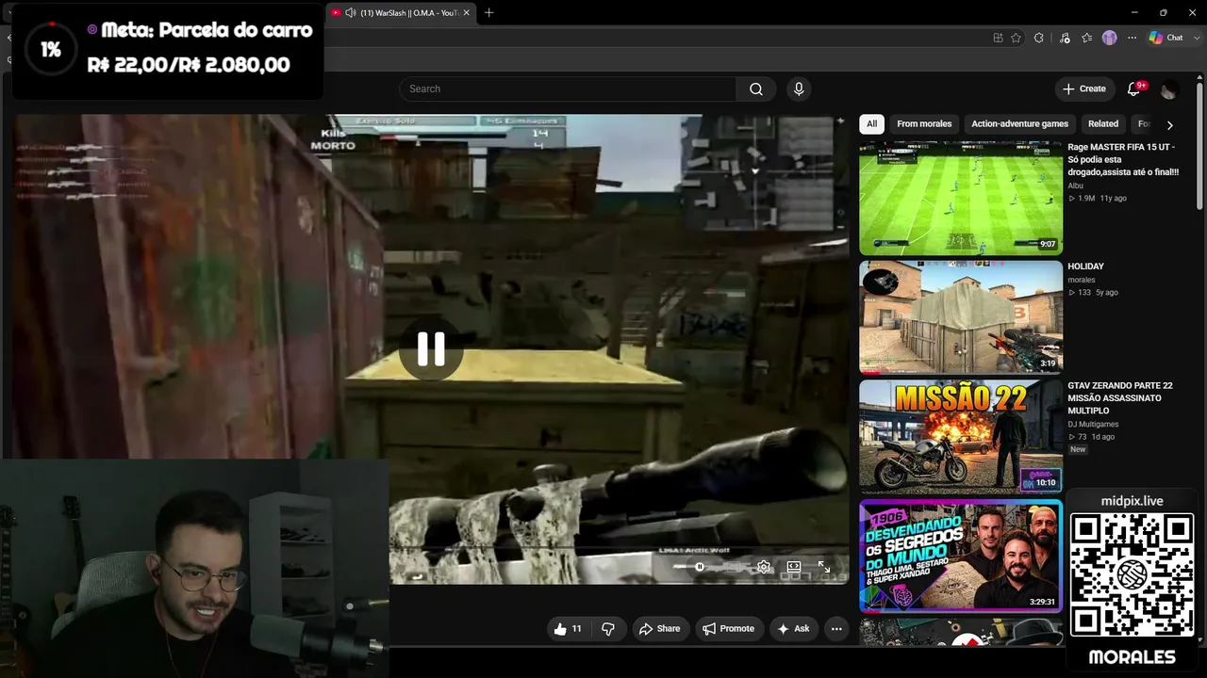
Task: Enter fullscreen on the video player
Action: click(824, 567)
